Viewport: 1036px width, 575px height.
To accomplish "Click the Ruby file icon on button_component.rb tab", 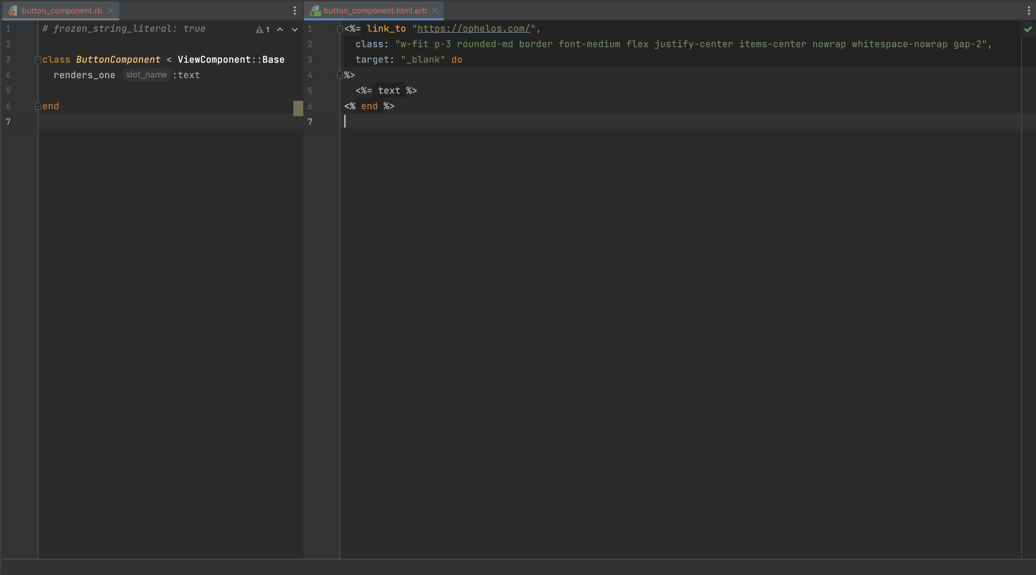I will click(x=12, y=11).
